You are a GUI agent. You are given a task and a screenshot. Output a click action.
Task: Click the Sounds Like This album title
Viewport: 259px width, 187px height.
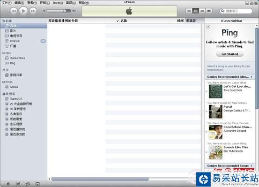click(x=236, y=147)
